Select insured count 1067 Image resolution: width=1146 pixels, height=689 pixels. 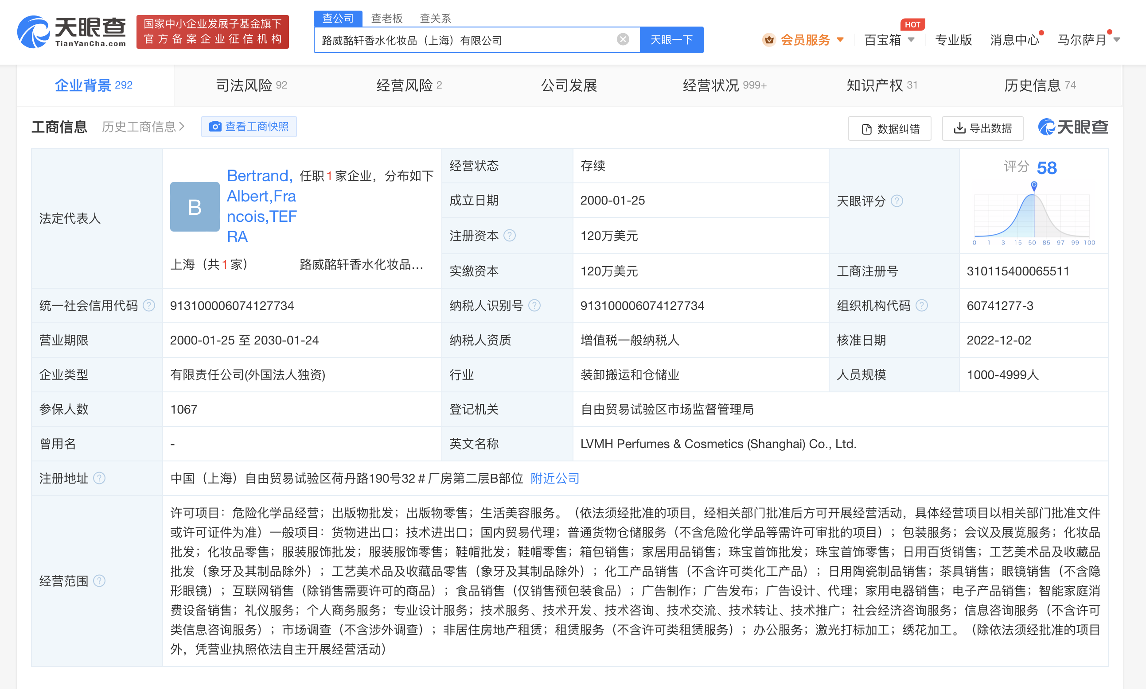183,410
